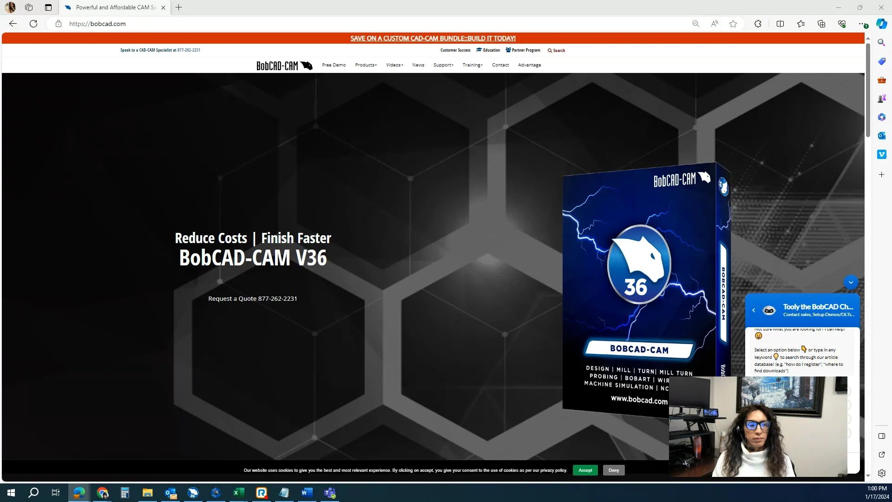The height and width of the screenshot is (502, 892).
Task: Expand the Videos dropdown menu
Action: click(394, 65)
